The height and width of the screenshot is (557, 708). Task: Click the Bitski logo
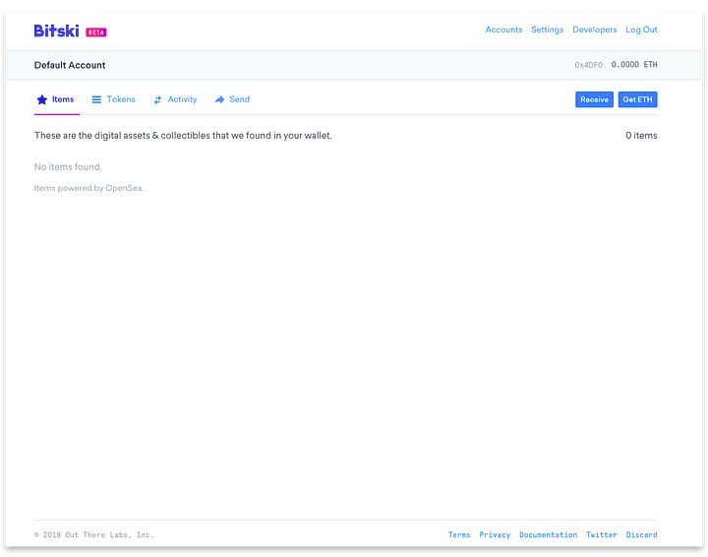tap(56, 31)
